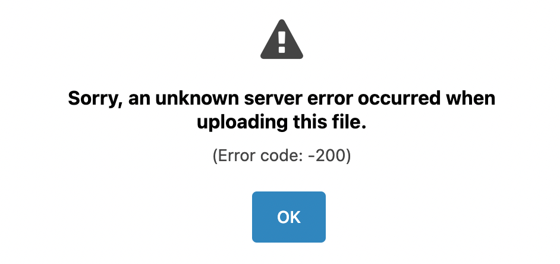The image size is (560, 264).
Task: Click the Error code -200 text
Action: click(x=282, y=156)
